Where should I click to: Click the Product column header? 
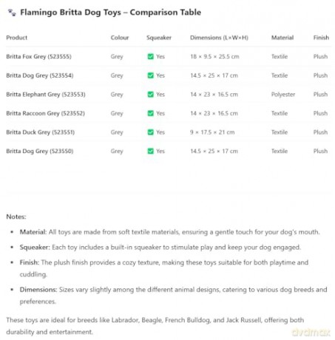(x=17, y=38)
